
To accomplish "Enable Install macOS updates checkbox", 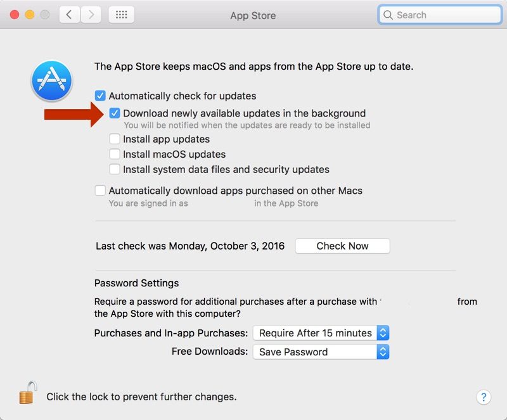I will pyautogui.click(x=115, y=154).
